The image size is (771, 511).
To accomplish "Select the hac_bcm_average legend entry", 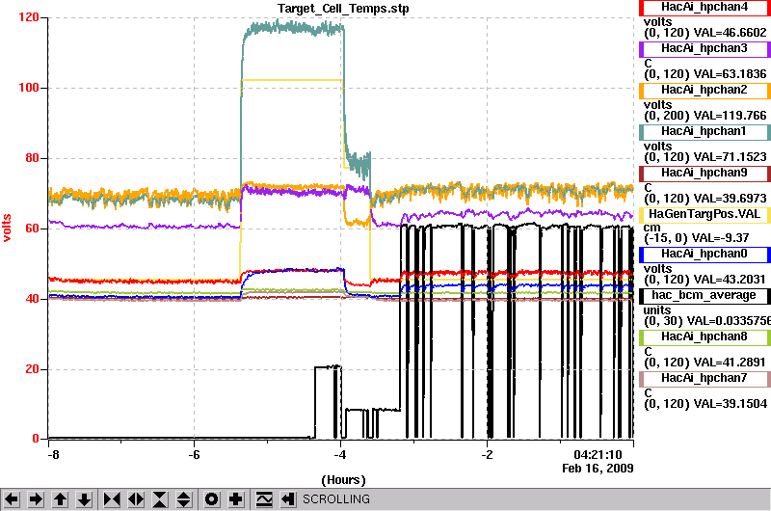I will click(x=705, y=296).
